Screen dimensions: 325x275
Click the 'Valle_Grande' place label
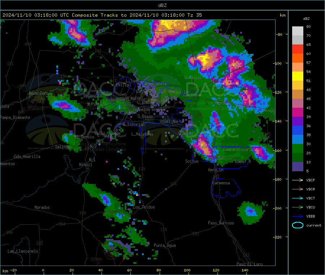[107, 133]
